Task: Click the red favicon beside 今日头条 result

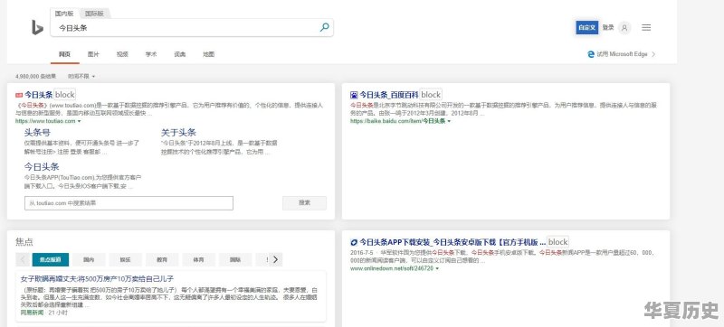Action: 19,95
